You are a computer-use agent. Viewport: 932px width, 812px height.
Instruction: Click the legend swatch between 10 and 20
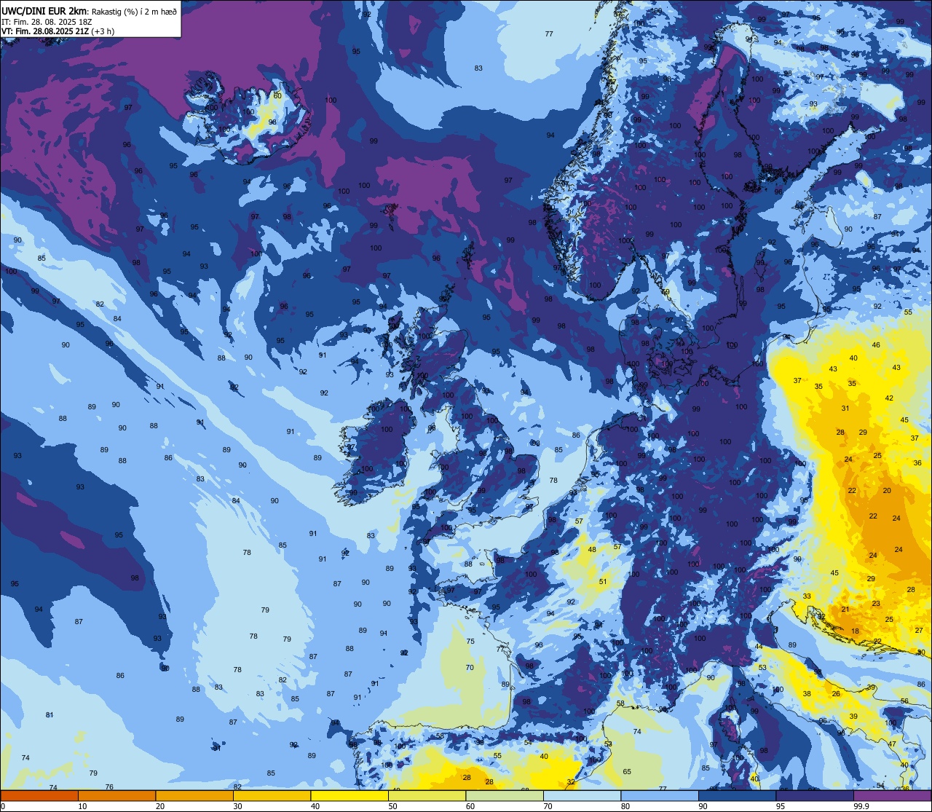pos(116,795)
